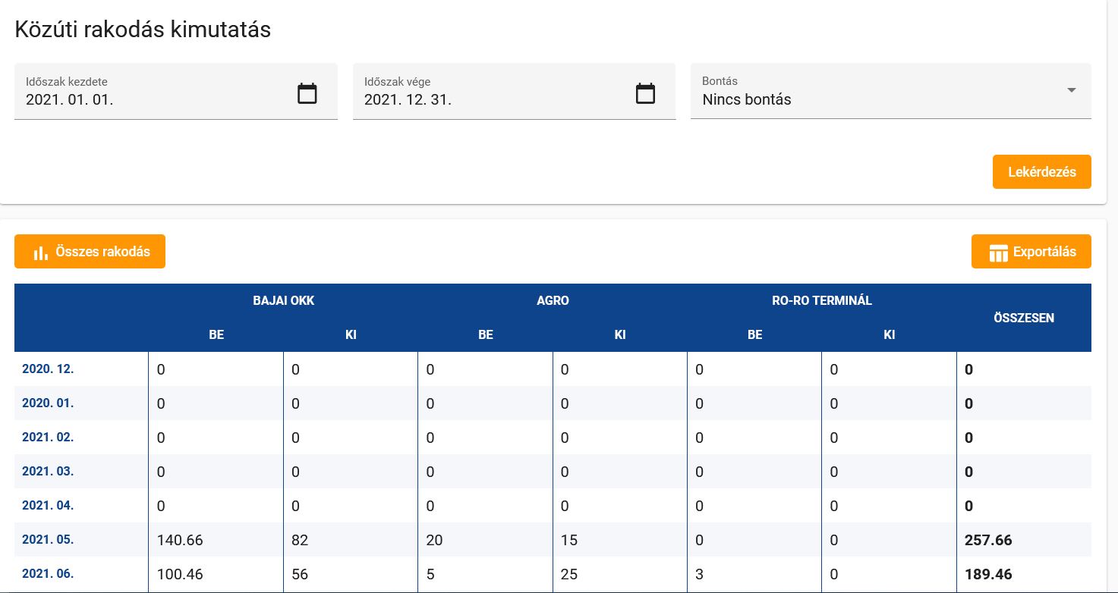This screenshot has width=1118, height=593.
Task: Select the 2021. 05. row label
Action: (x=48, y=540)
